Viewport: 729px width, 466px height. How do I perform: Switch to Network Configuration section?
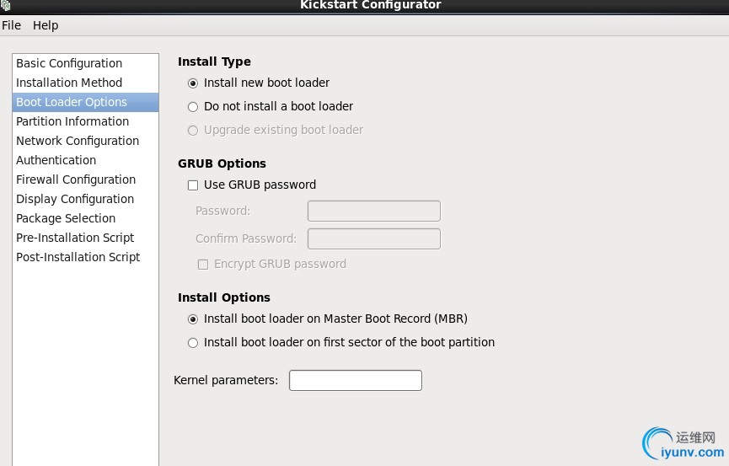click(78, 141)
